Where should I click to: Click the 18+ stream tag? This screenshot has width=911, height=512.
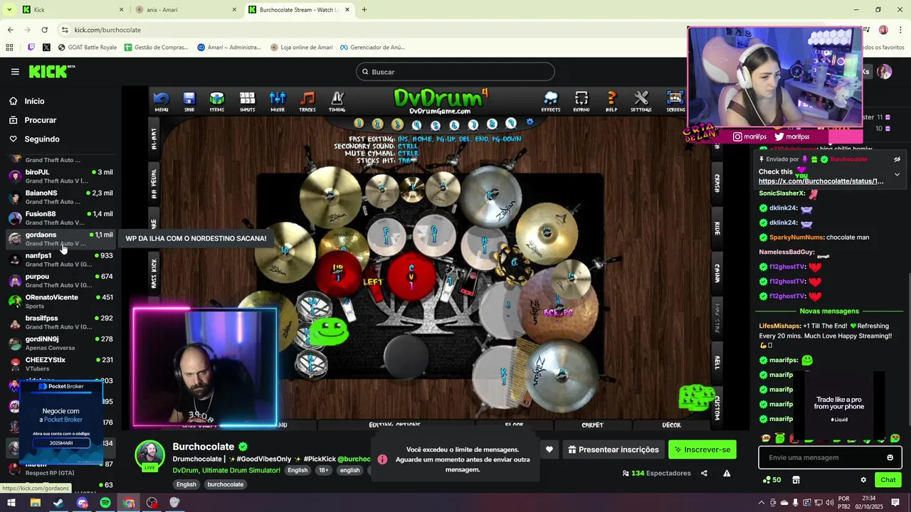pyautogui.click(x=324, y=471)
